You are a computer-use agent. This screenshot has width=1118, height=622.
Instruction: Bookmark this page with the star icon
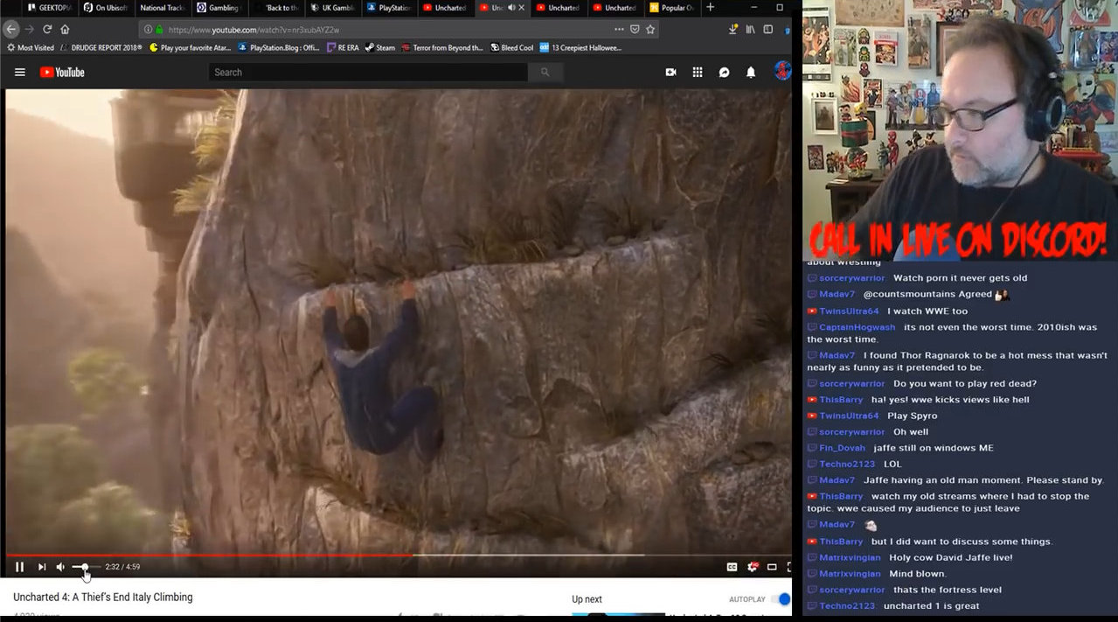[x=650, y=29]
